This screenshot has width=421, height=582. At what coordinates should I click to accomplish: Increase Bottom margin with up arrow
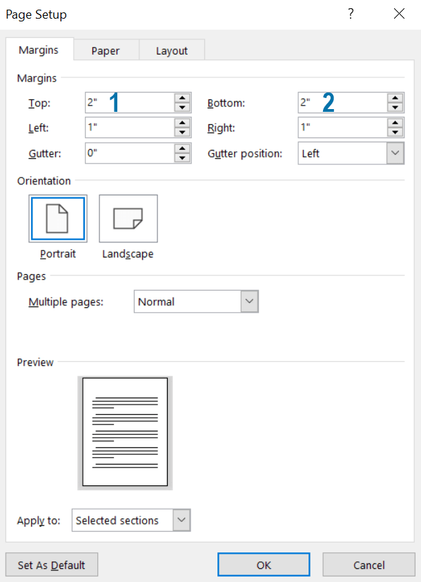tap(395, 99)
